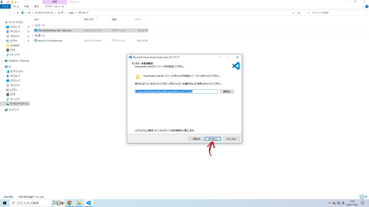Open the taskbar clock and date
Image resolution: width=369 pixels, height=207 pixels.
click(352, 203)
